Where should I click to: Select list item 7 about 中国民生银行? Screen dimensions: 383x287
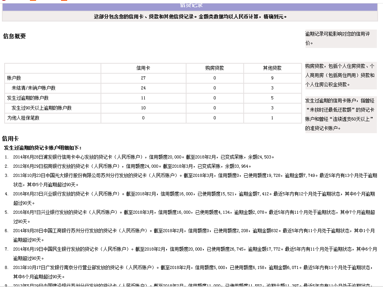click(x=195, y=254)
